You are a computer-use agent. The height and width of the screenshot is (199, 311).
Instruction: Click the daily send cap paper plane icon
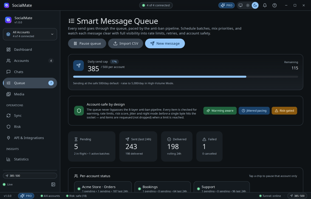pos(78,66)
